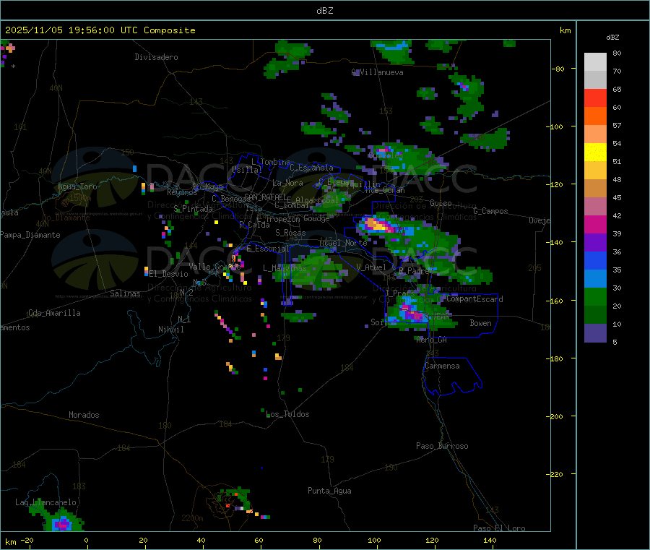Click the 100 km horizontal axis tick

[x=374, y=540]
